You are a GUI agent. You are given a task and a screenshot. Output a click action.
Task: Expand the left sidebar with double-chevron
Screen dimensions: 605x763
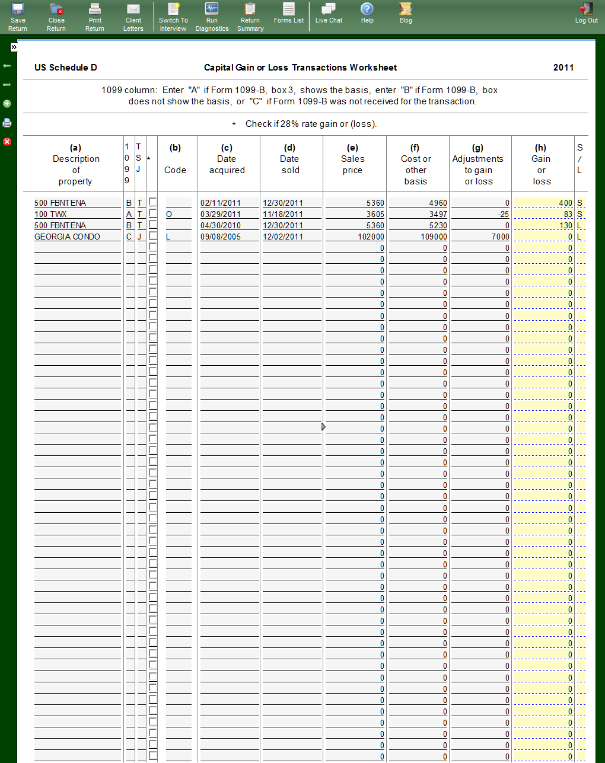pyautogui.click(x=14, y=47)
